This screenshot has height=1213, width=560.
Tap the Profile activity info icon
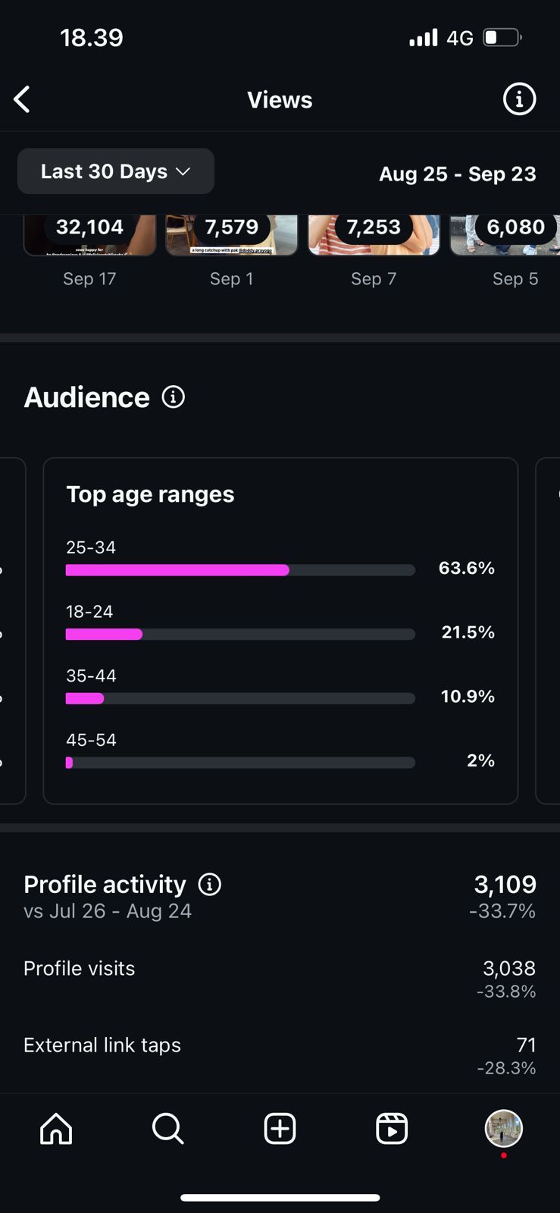(x=210, y=884)
